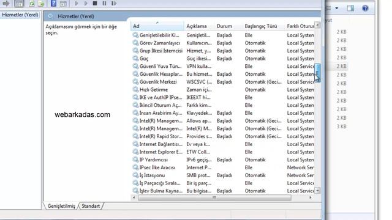Select the İş Parçacığı Sırala... service
392x220 pixels.
[x=222, y=183]
